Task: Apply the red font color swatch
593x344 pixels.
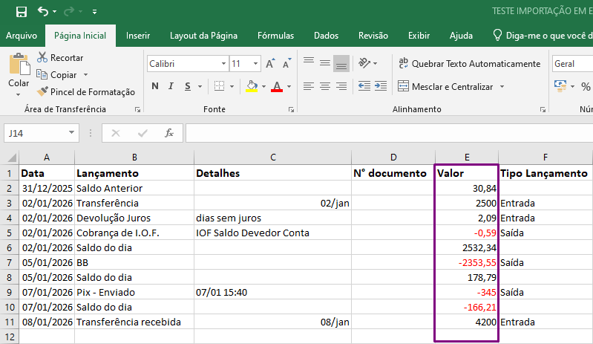Action: tap(277, 87)
